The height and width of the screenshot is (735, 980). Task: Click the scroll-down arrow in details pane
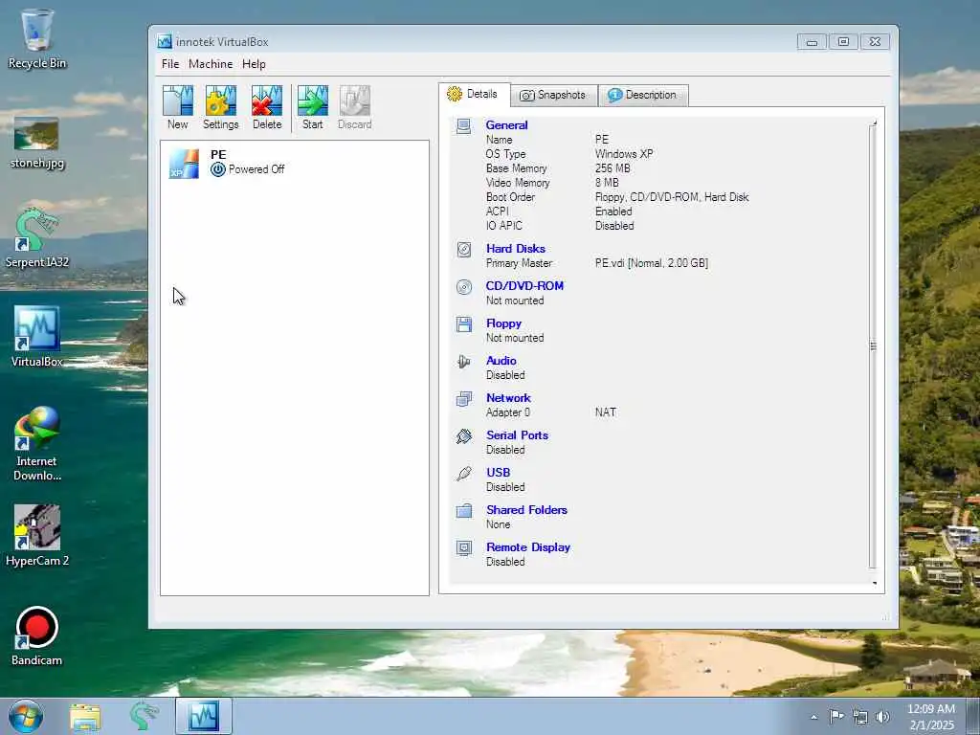click(x=874, y=583)
